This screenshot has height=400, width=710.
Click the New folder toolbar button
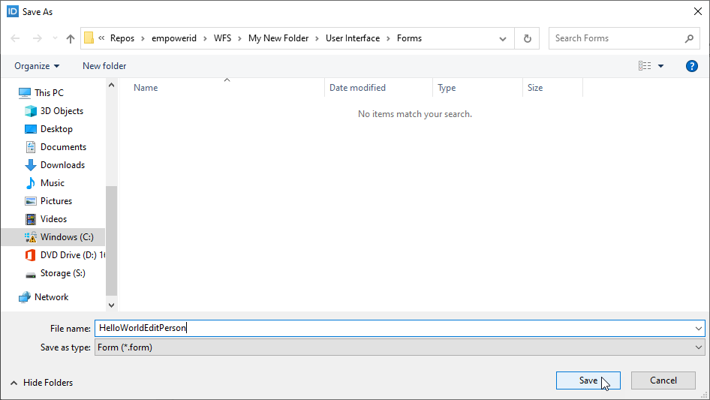click(104, 66)
